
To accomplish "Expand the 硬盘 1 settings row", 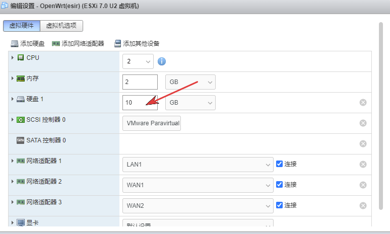I will (x=13, y=99).
